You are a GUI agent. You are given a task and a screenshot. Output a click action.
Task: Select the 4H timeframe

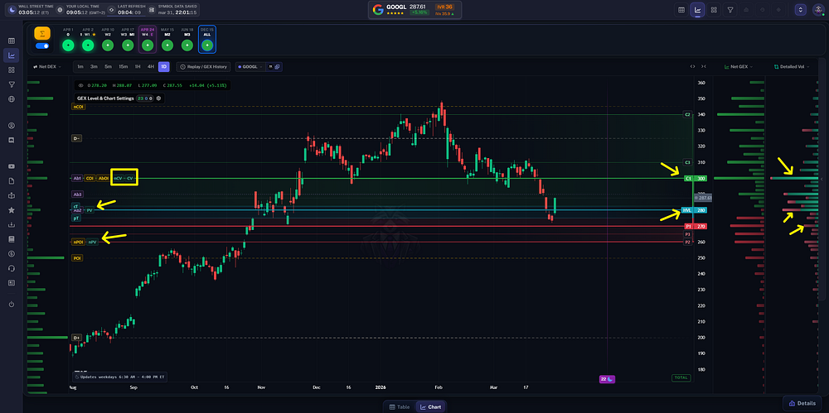(151, 67)
